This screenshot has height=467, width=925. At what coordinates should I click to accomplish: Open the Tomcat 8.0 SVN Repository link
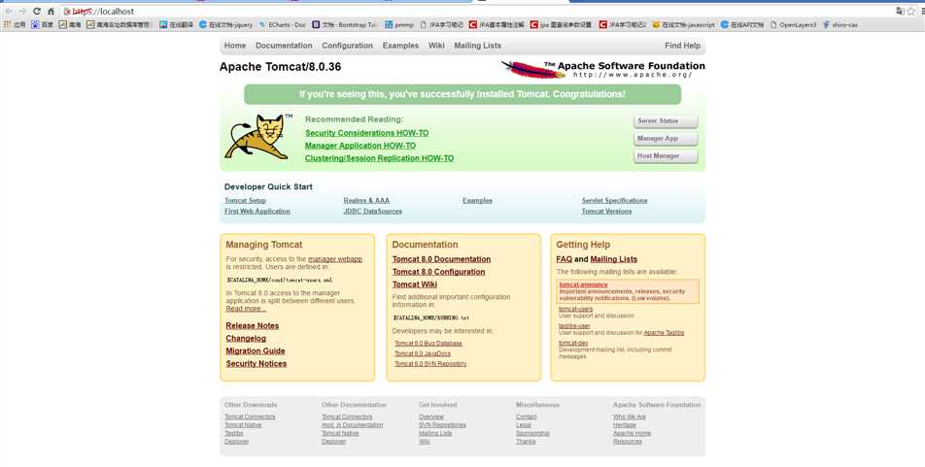(x=430, y=364)
